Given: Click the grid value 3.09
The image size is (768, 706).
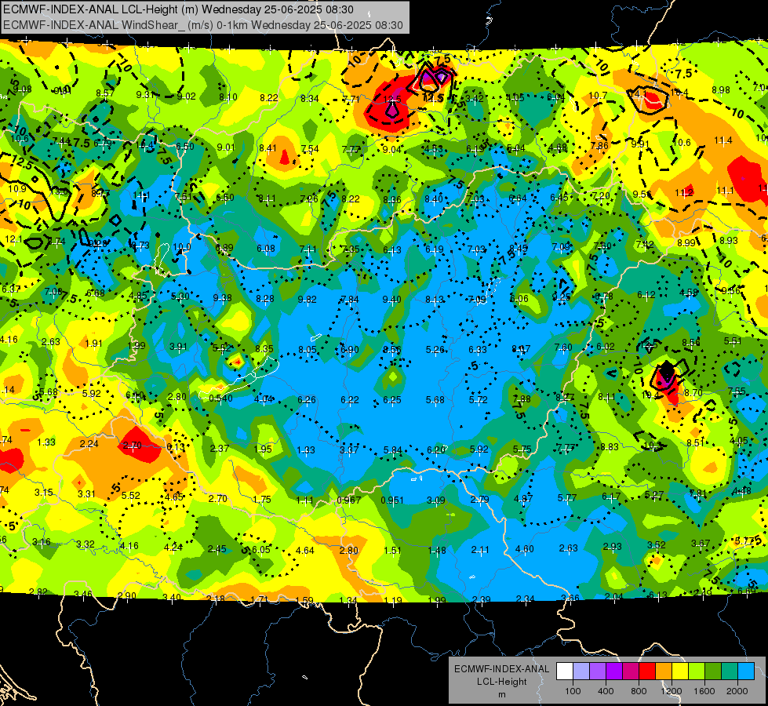Looking at the screenshot, I should [x=436, y=500].
